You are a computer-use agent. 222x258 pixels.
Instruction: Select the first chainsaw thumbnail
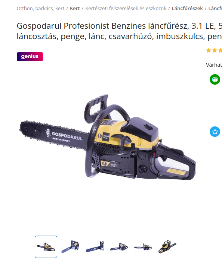[x=46, y=247]
